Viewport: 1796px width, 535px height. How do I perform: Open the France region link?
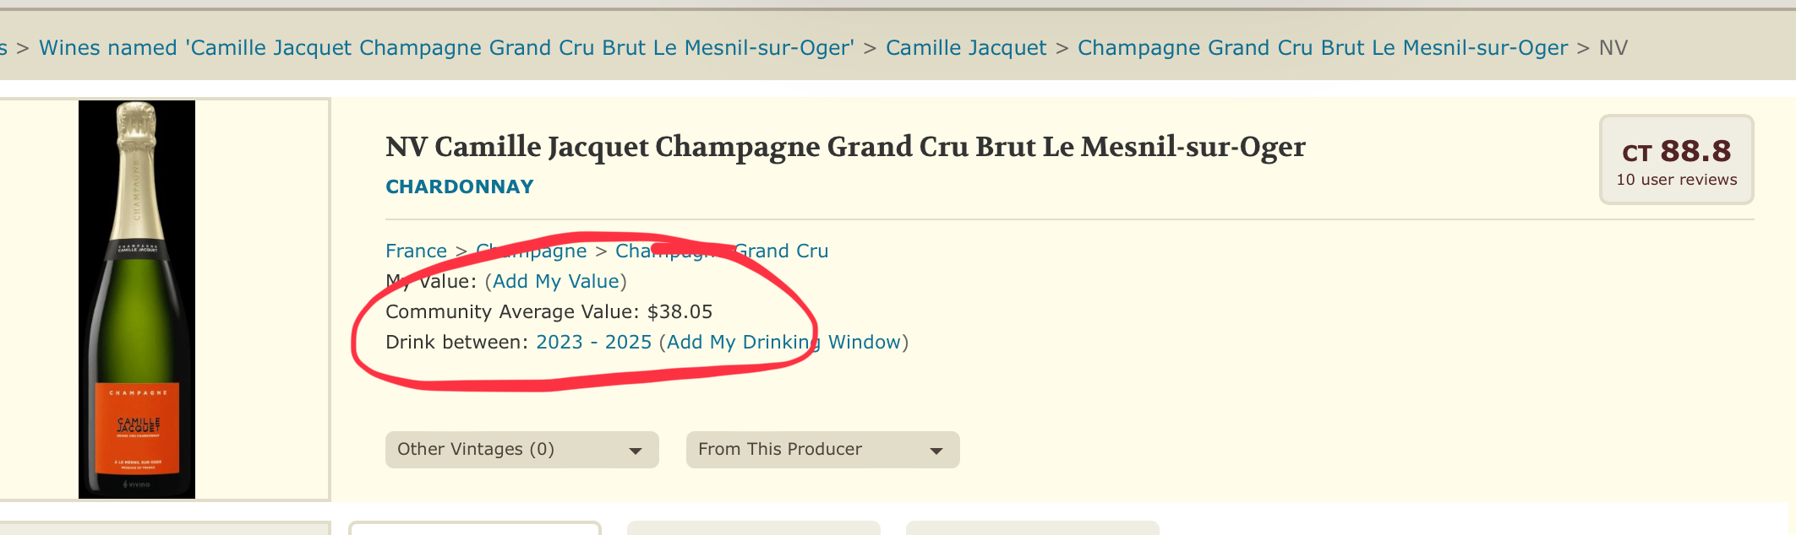point(416,251)
